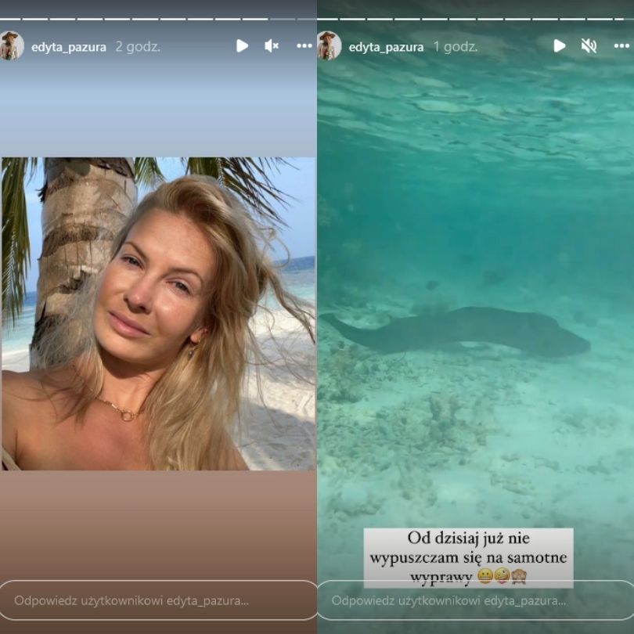Focus the reply field under the underwater story

pos(476,600)
